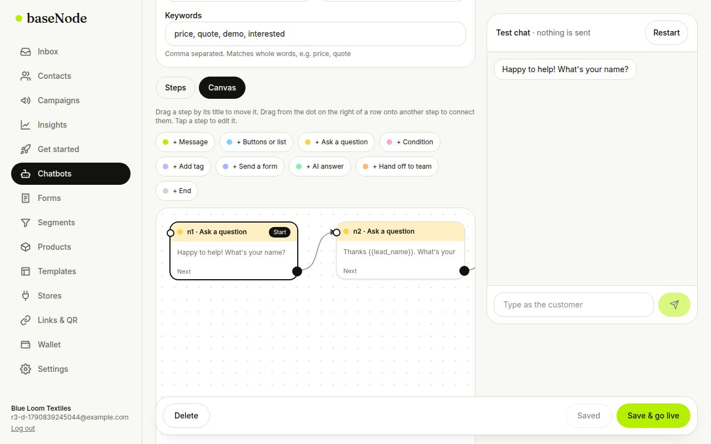Select the Chatbots robot icon

[26, 174]
